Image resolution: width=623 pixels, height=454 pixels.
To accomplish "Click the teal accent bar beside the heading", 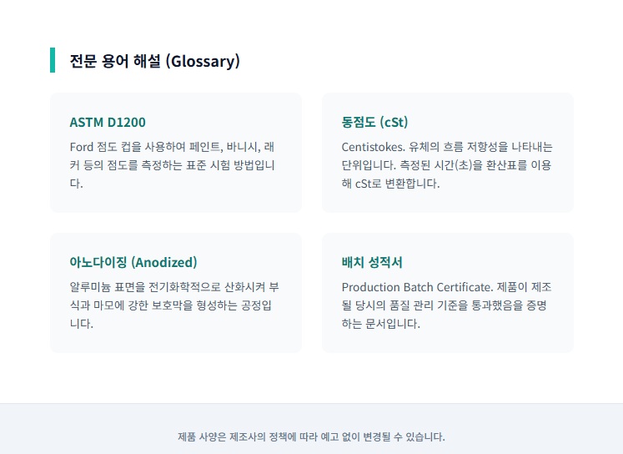I will coord(53,60).
